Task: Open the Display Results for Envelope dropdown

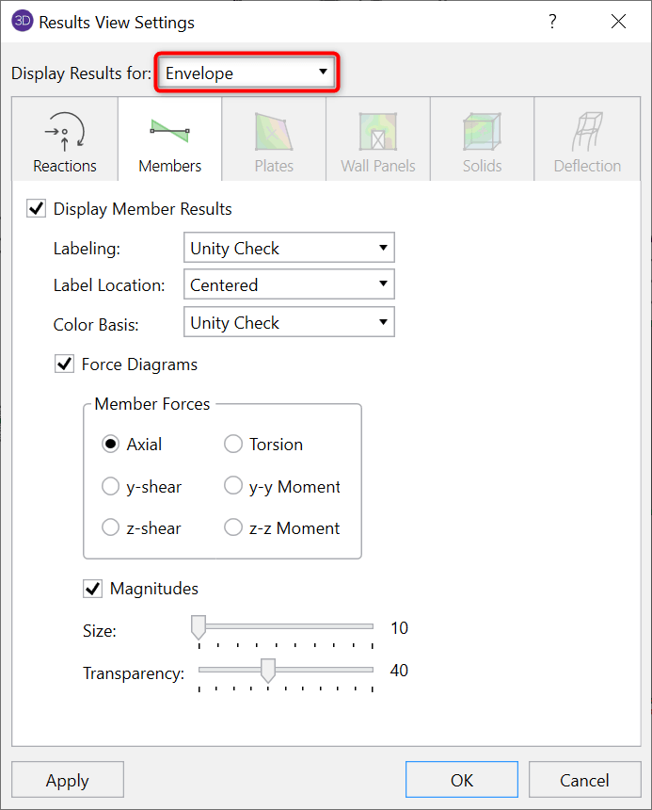Action: (x=246, y=73)
